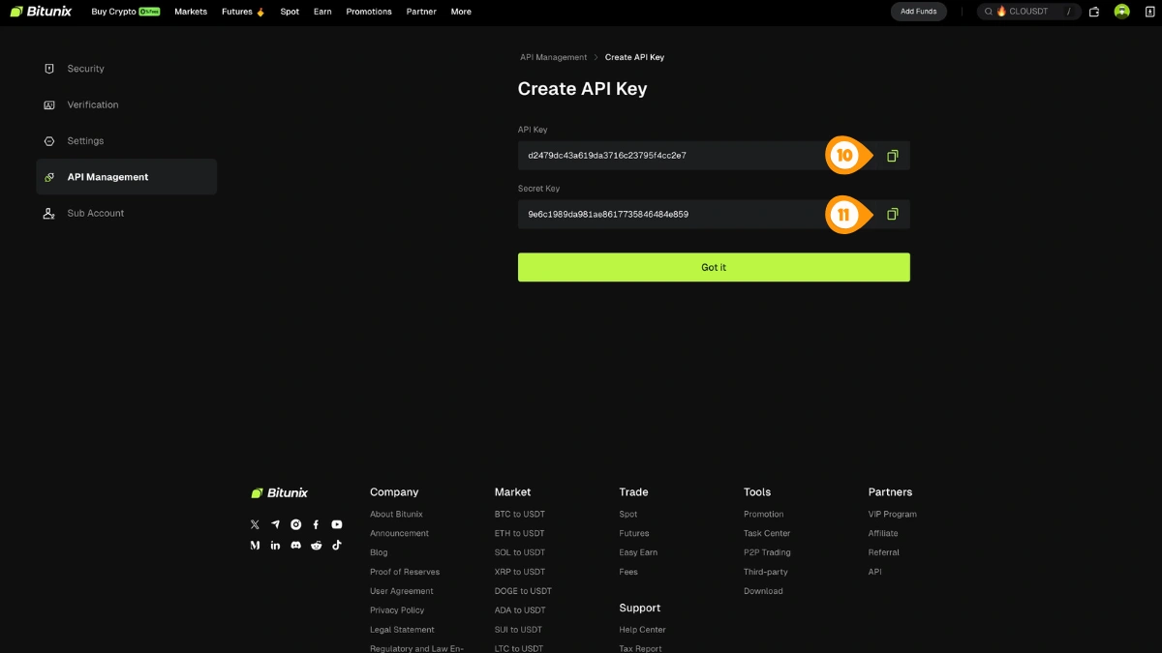The image size is (1162, 653).
Task: Open the TikTok social icon
Action: click(337, 546)
